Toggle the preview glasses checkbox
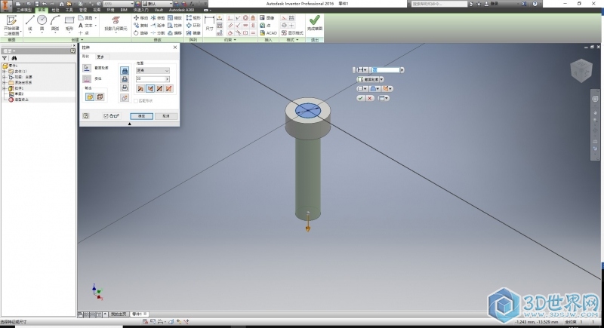Viewport: 604px width, 328px height. (106, 115)
